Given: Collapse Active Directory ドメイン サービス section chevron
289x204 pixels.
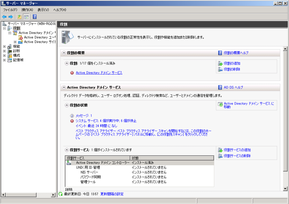Looking at the screenshot, I should (x=64, y=87).
